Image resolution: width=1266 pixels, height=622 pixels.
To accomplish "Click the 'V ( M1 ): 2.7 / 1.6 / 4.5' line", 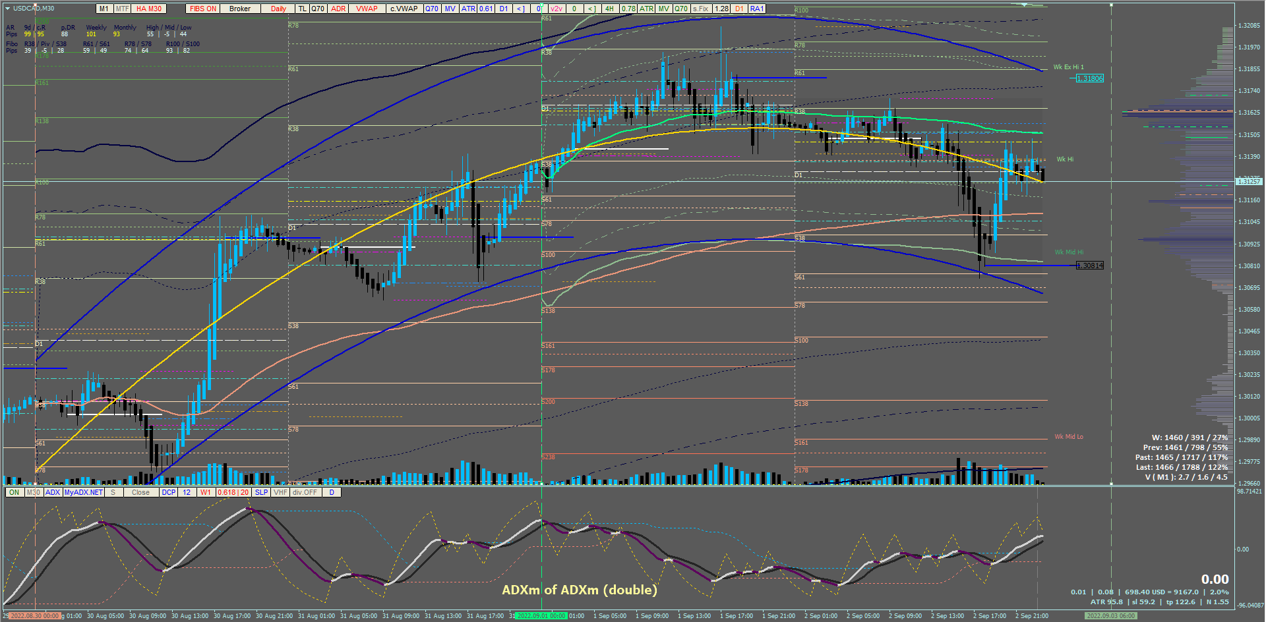I will point(1186,477).
